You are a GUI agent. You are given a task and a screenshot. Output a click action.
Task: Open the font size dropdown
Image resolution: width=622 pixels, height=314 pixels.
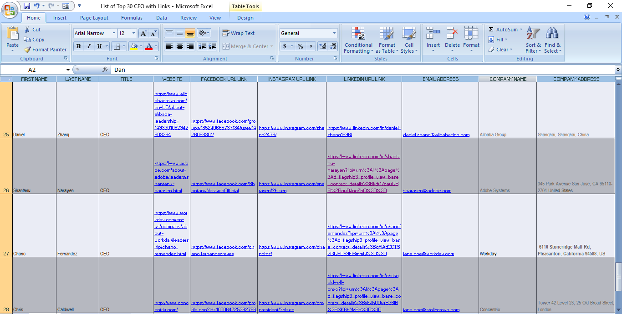coord(133,33)
